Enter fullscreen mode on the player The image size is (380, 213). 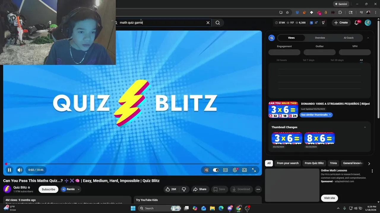click(254, 170)
